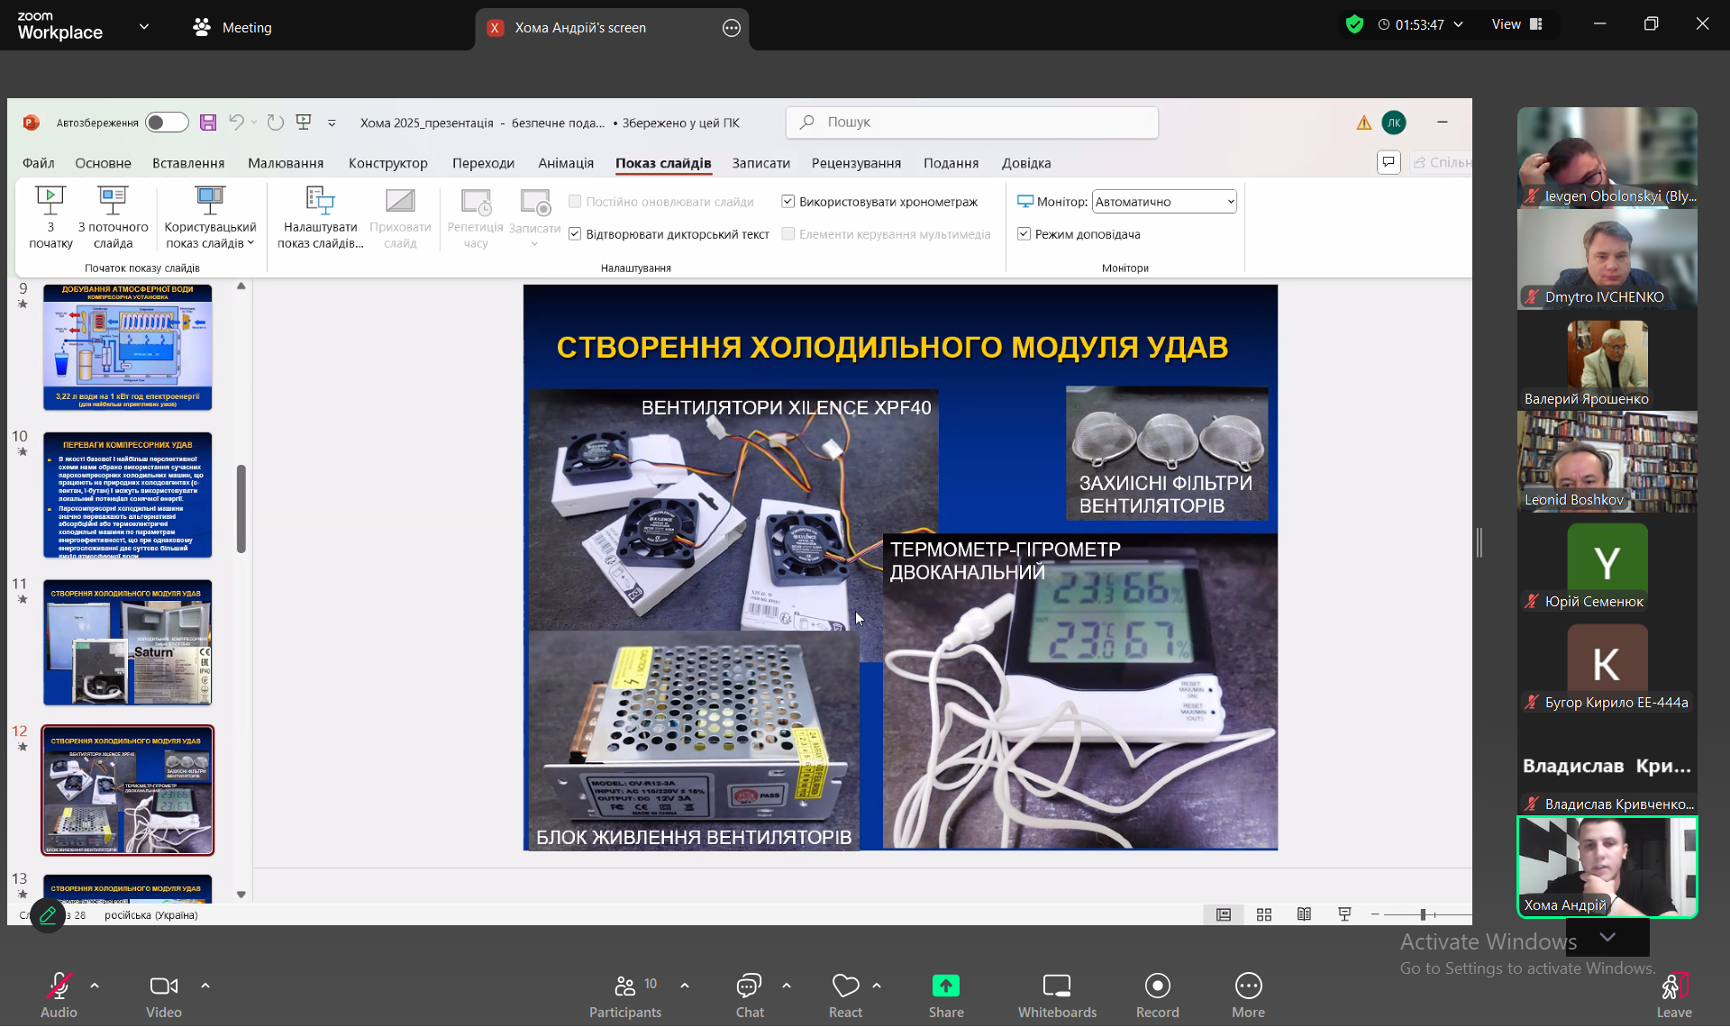
Task: Open the comments pane icon in PowerPoint
Action: (x=1389, y=162)
